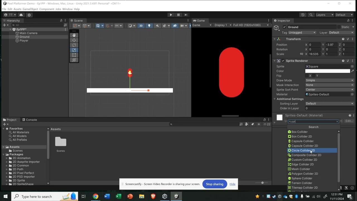This screenshot has width=357, height=201.
Task: Click the Hide link on Screencastify bar
Action: coord(232,184)
